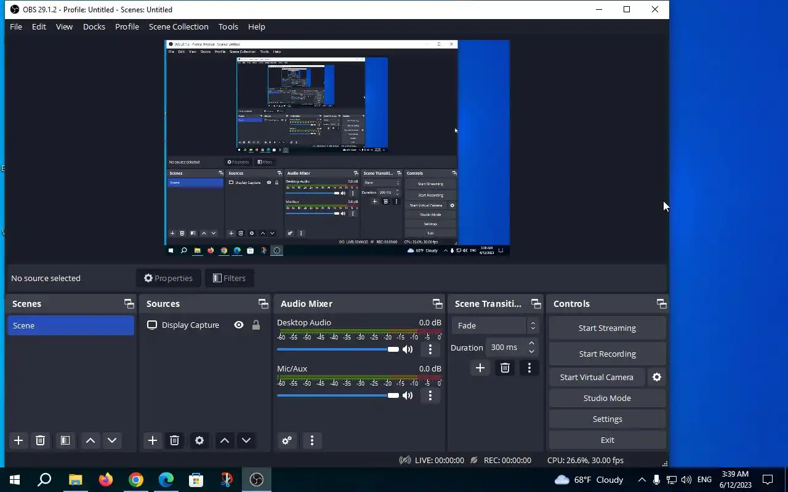Remove selected scene with trash icon

click(41, 440)
